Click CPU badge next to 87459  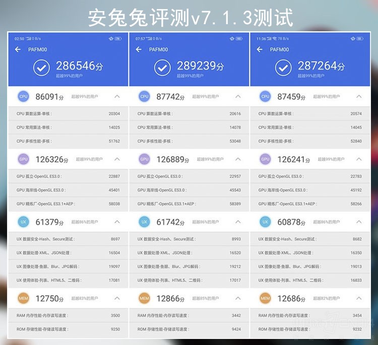(x=265, y=96)
